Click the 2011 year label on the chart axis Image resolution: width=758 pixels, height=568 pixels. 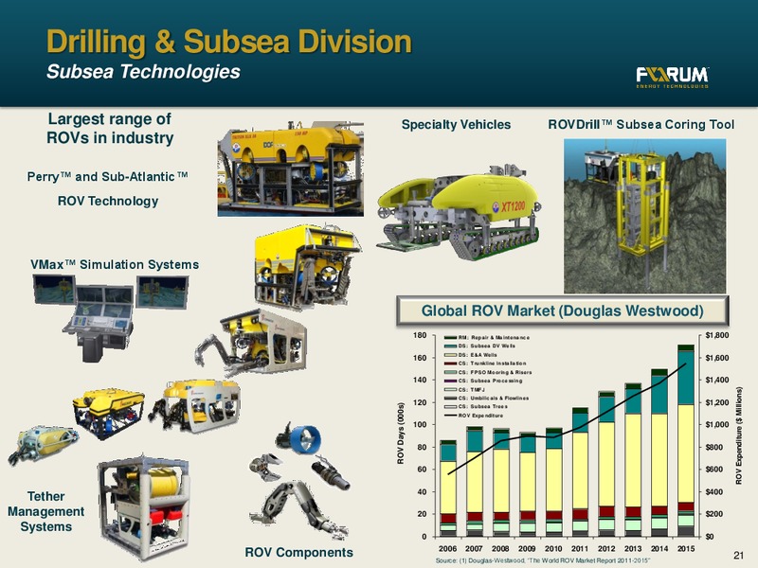point(580,549)
